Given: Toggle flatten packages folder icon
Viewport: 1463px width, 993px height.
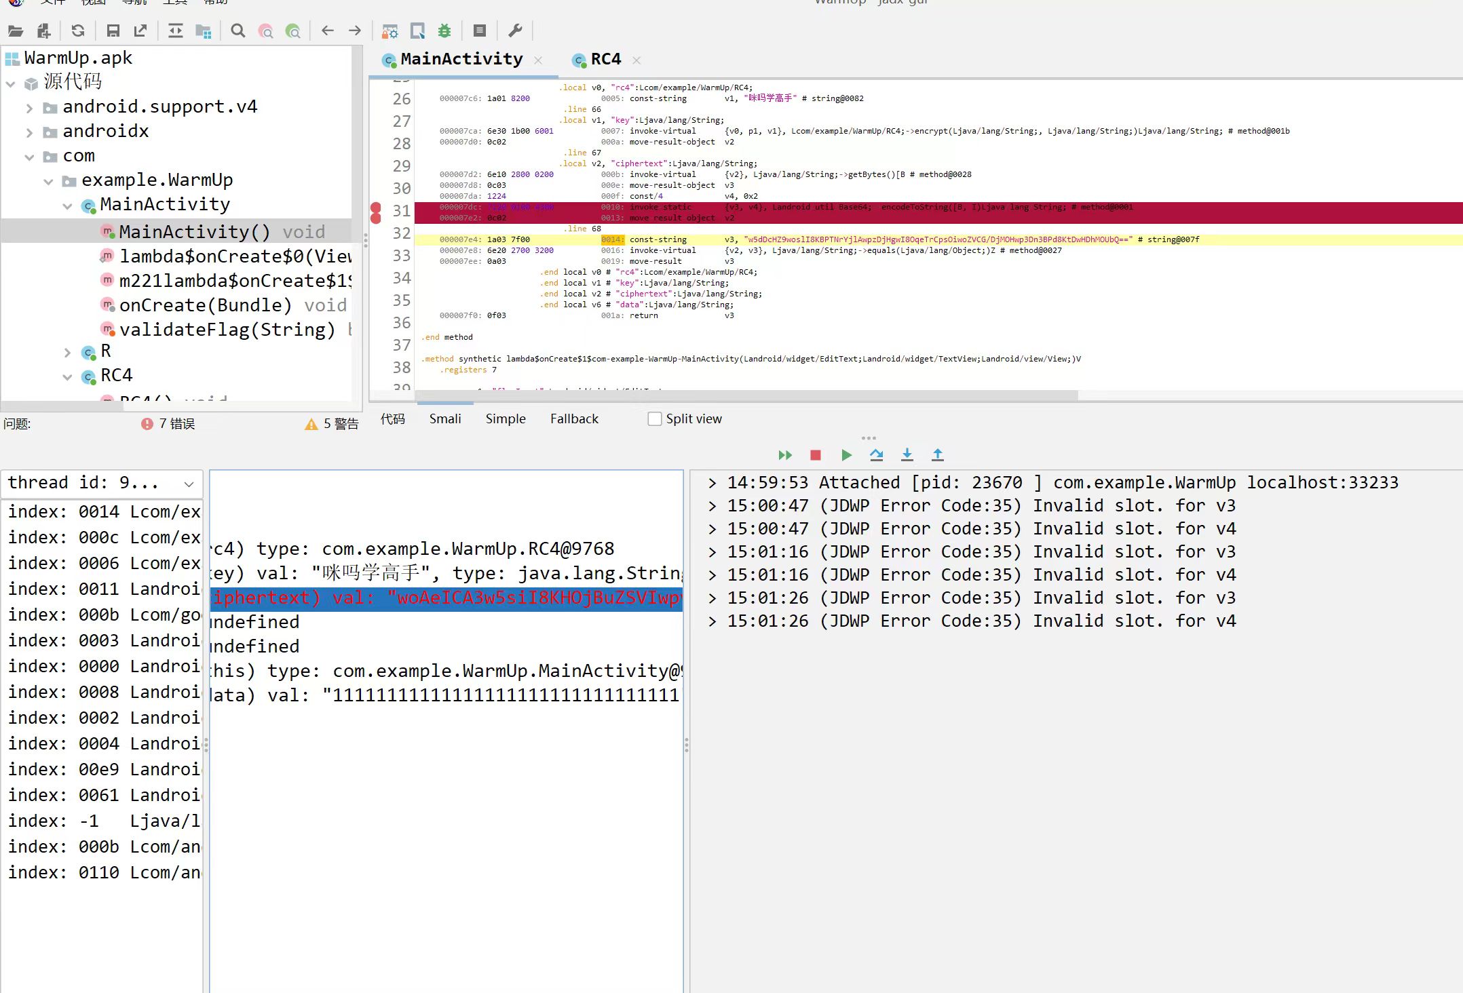Looking at the screenshot, I should pyautogui.click(x=204, y=31).
